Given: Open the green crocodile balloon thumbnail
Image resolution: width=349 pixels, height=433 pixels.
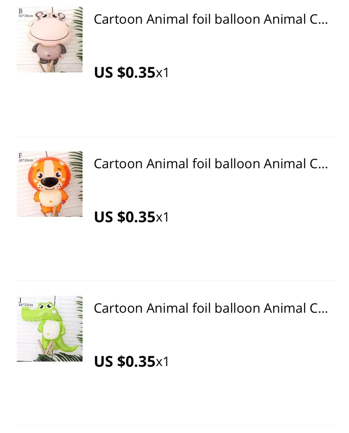Looking at the screenshot, I should click(x=50, y=329).
